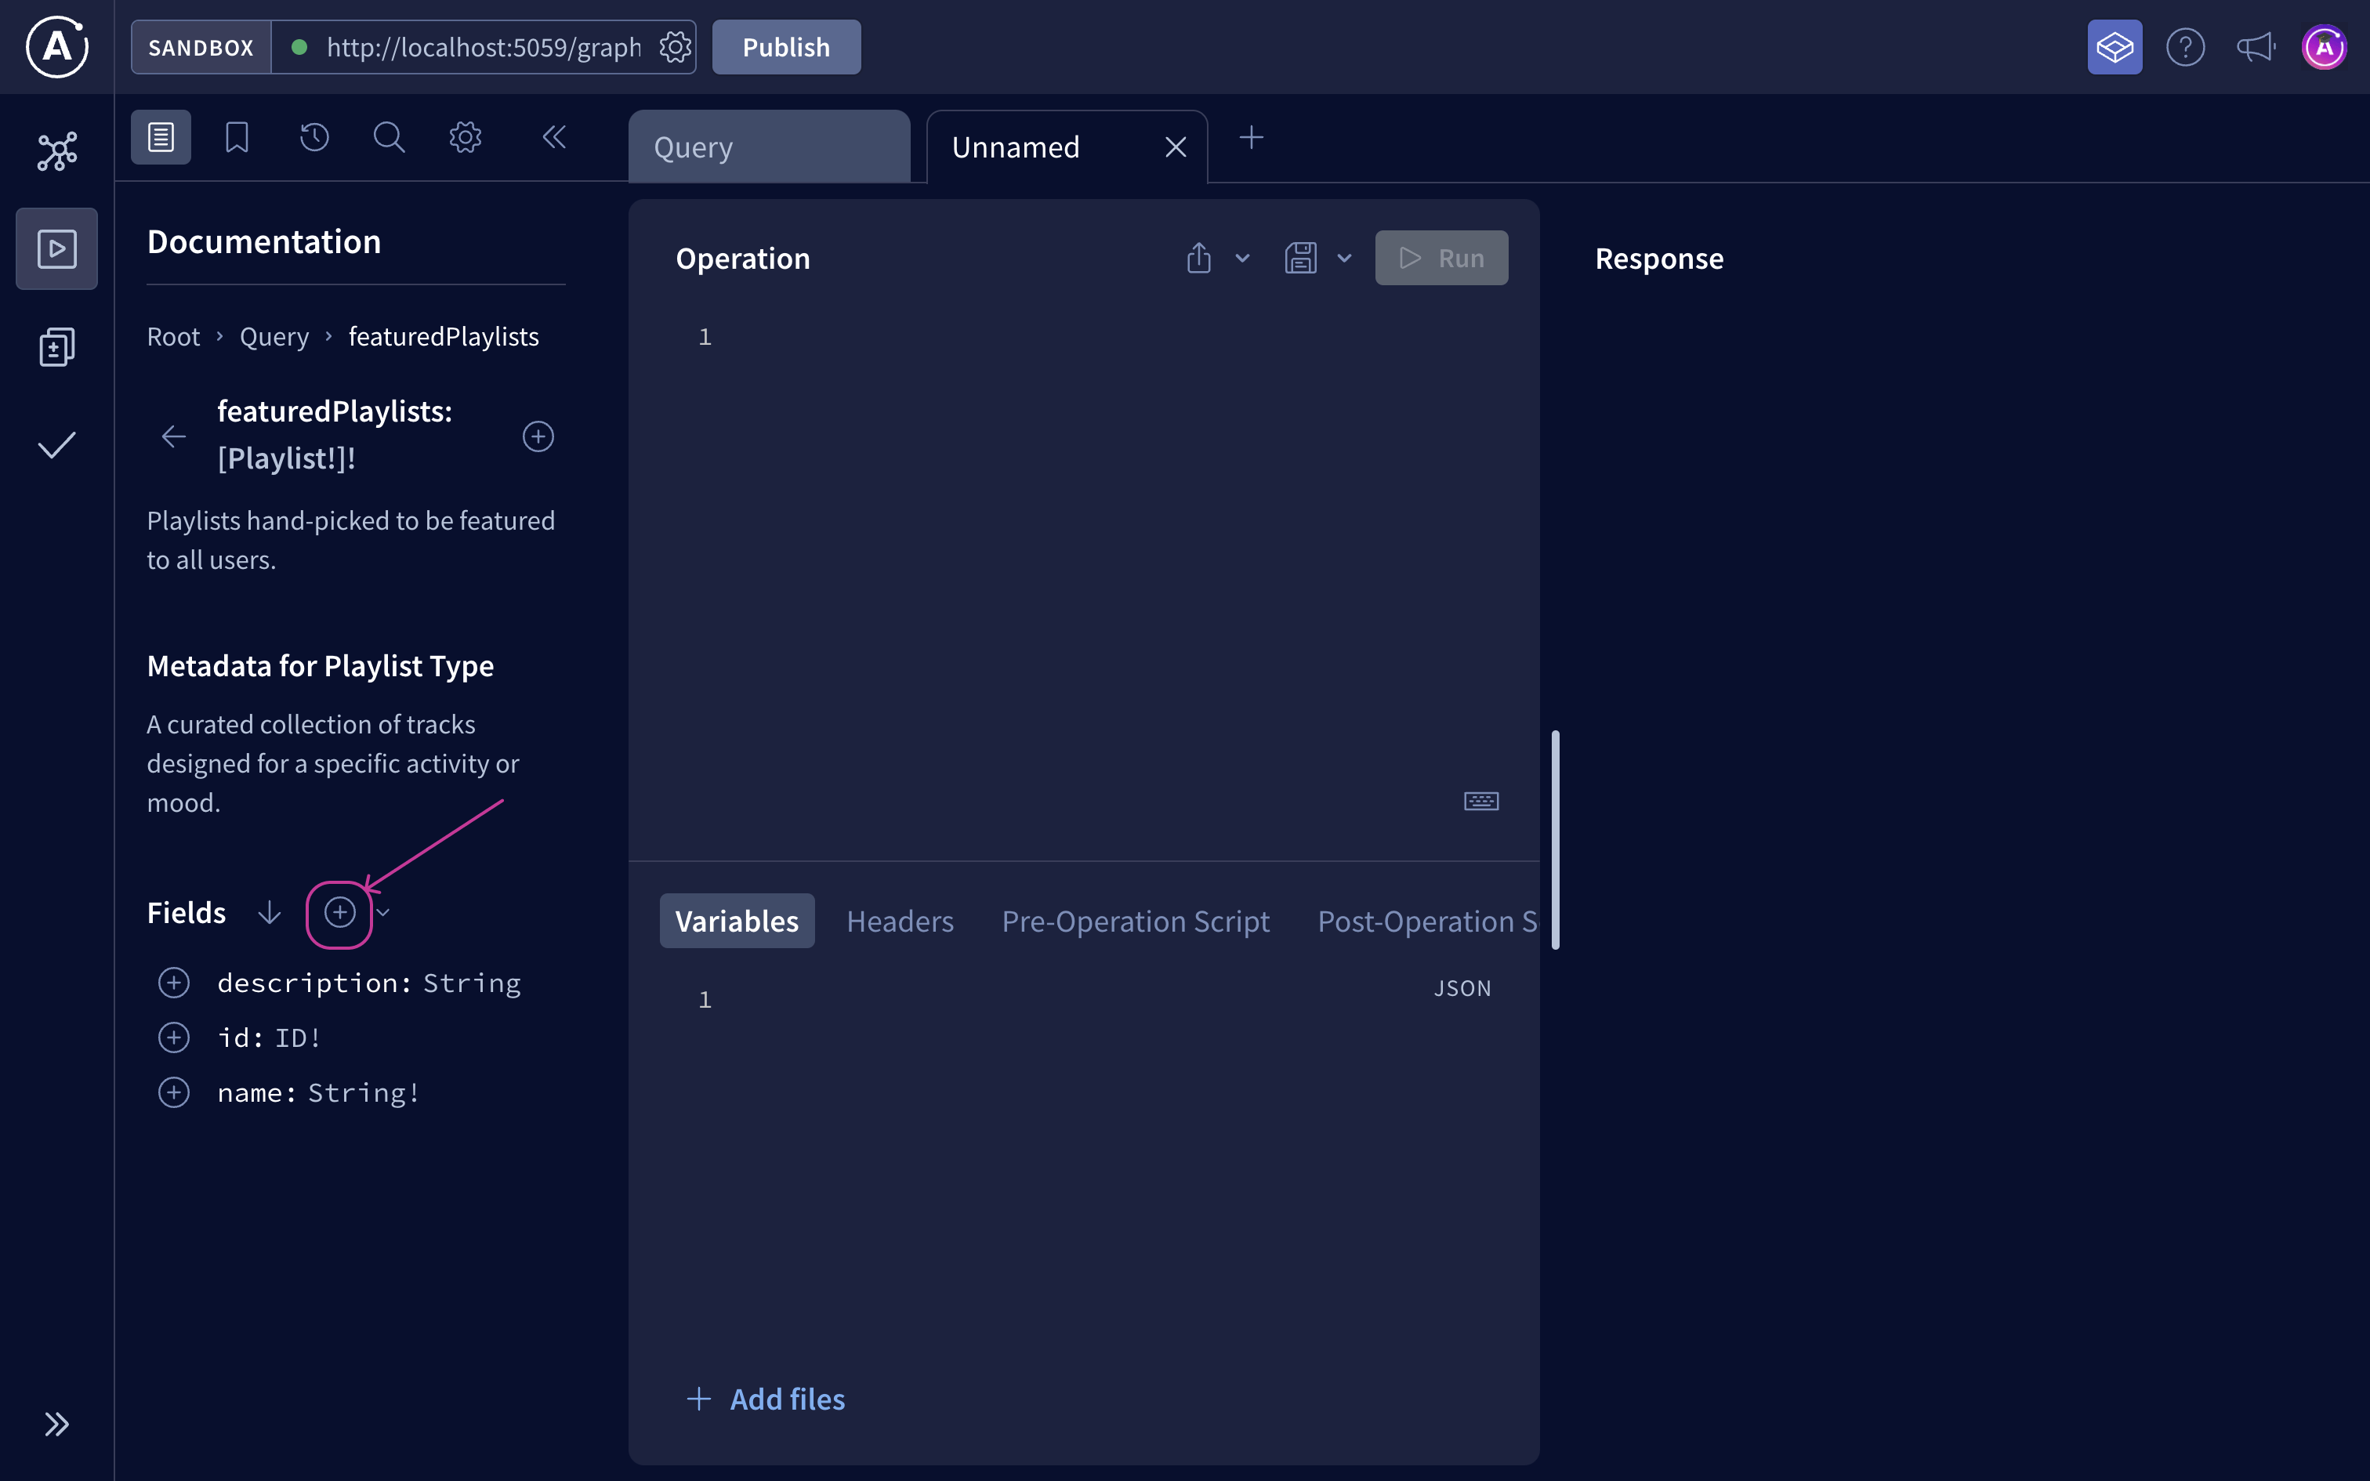Search the schema using the magnifying glass icon
This screenshot has width=2370, height=1481.
389,137
